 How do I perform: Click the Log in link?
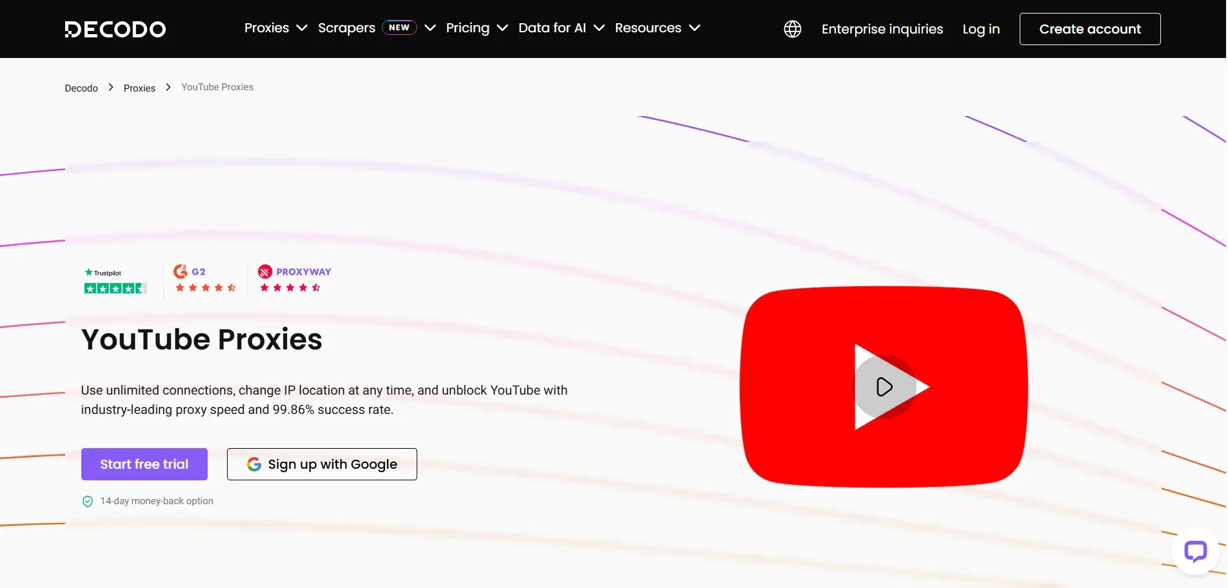click(x=981, y=29)
